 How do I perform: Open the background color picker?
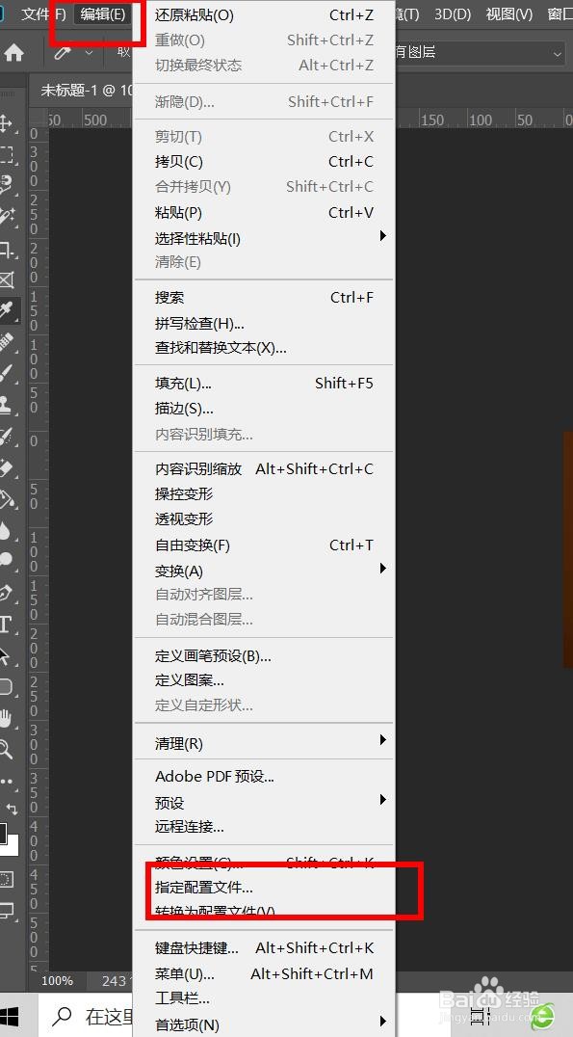[13, 846]
